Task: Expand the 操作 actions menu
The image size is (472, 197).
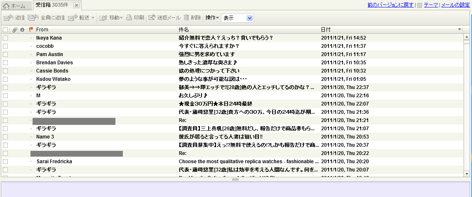Action: pyautogui.click(x=212, y=18)
